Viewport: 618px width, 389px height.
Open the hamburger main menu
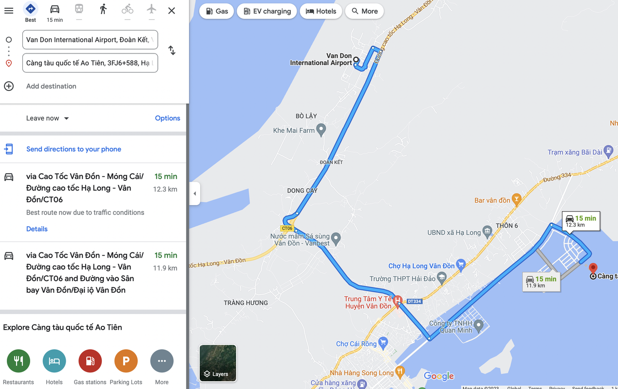click(x=9, y=10)
